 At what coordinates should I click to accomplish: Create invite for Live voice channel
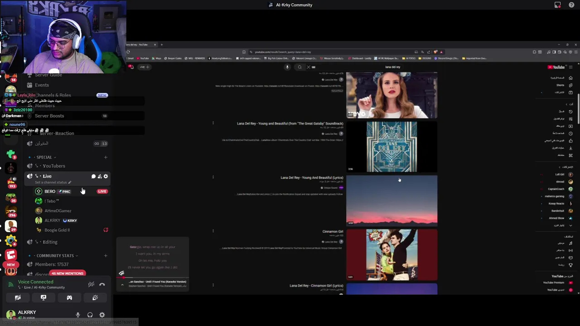click(100, 176)
